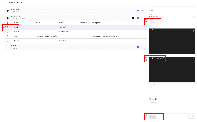Select the rt_cidr variable name
The image size is (197, 122).
16,27
